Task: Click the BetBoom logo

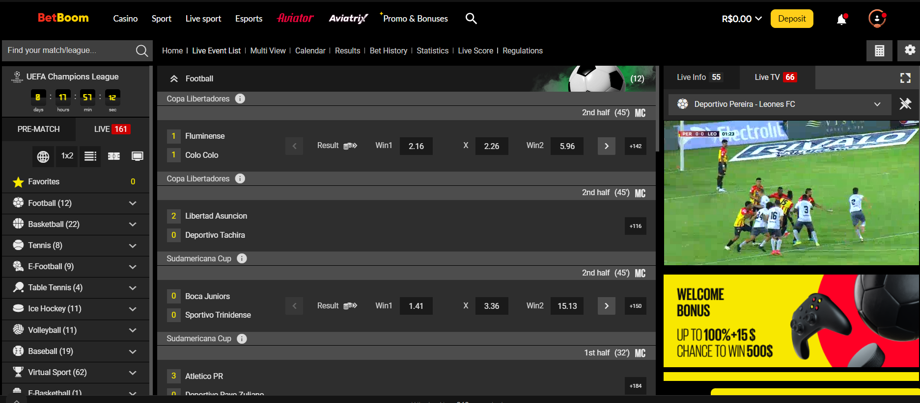Action: (x=63, y=18)
